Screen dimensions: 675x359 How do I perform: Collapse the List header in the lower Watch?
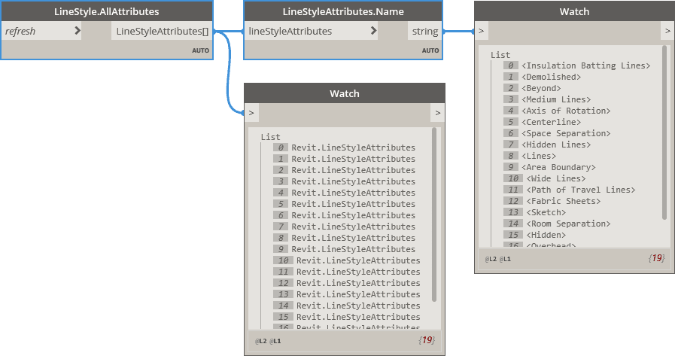[x=270, y=137]
